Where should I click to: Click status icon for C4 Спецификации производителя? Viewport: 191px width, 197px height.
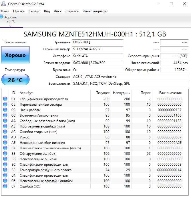coord(5,175)
